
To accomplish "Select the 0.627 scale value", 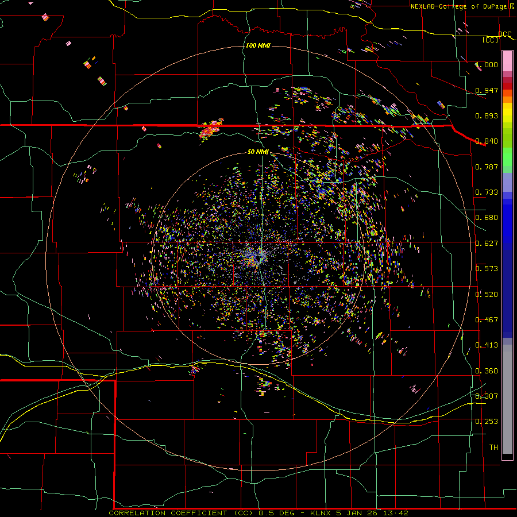I will point(487,243).
